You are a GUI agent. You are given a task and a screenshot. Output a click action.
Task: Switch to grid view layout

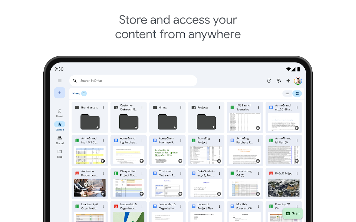click(x=297, y=94)
